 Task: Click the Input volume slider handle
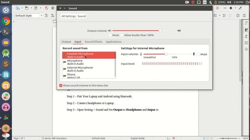click(166, 54)
